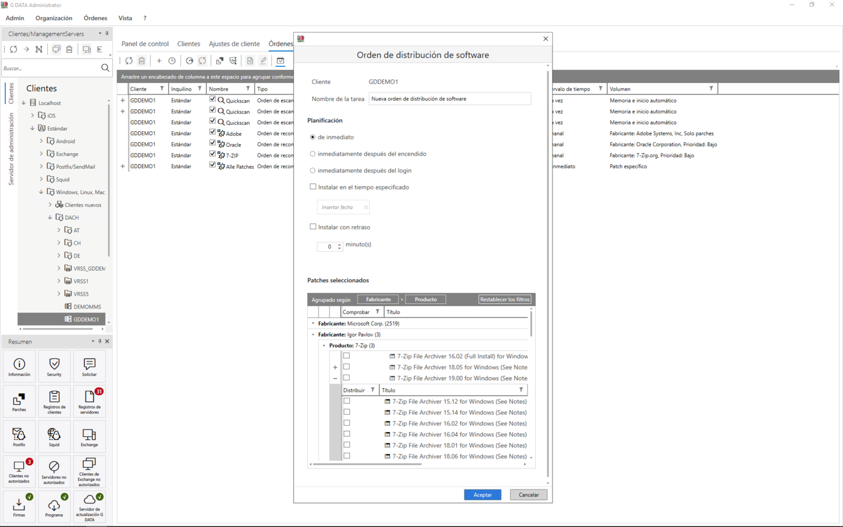The image size is (843, 527).
Task: Open the Squid summary tile
Action: coord(54,437)
